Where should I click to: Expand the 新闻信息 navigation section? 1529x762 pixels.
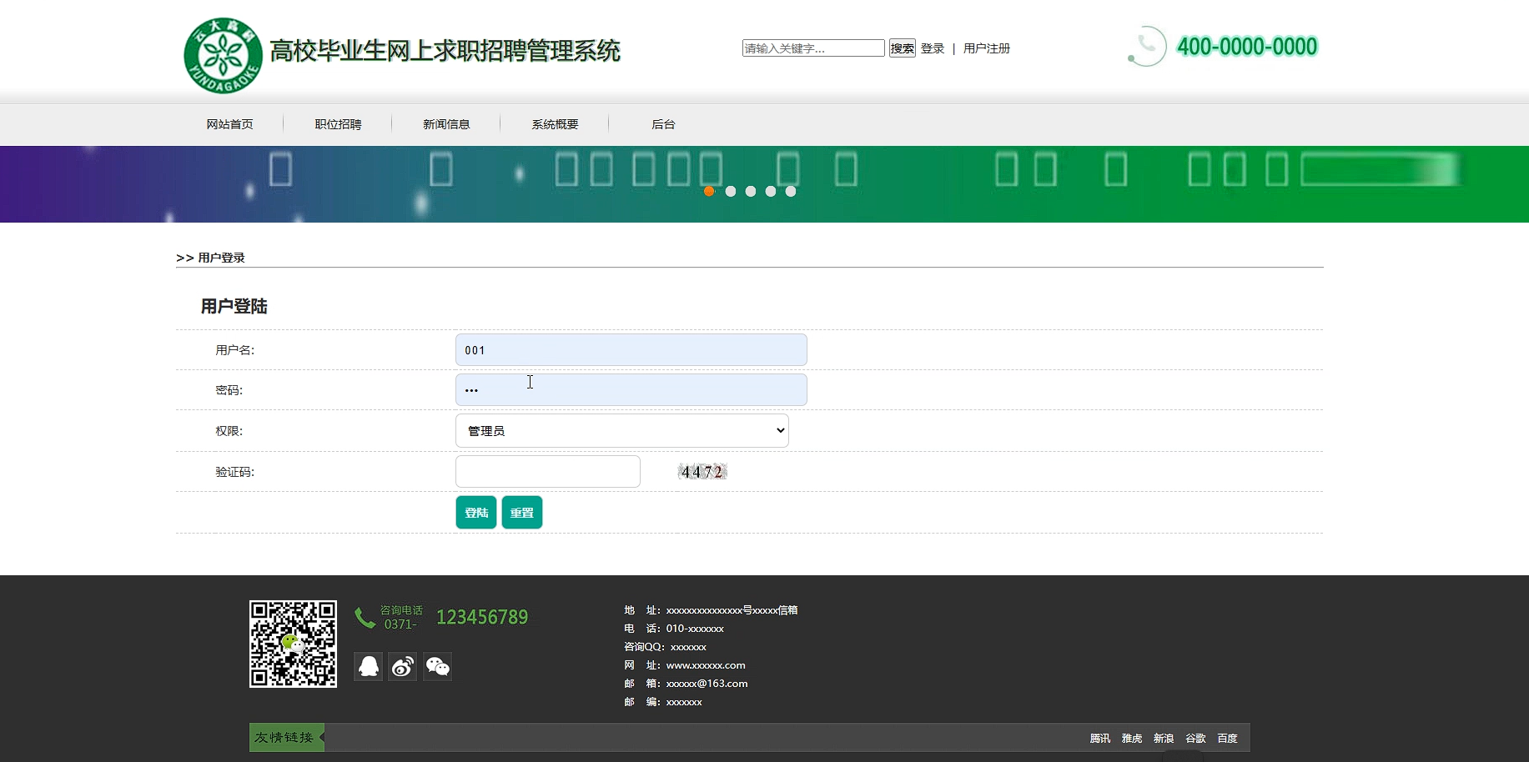(x=446, y=123)
